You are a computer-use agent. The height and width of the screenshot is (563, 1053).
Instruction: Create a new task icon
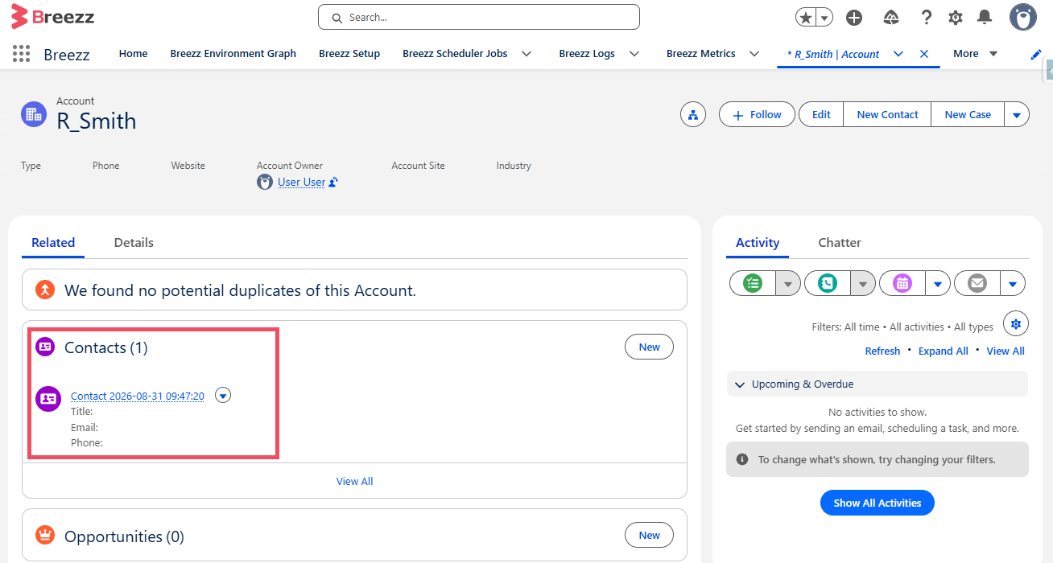753,283
